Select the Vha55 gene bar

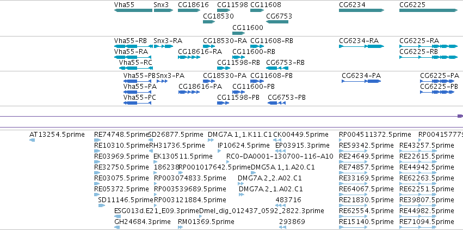[133, 10]
